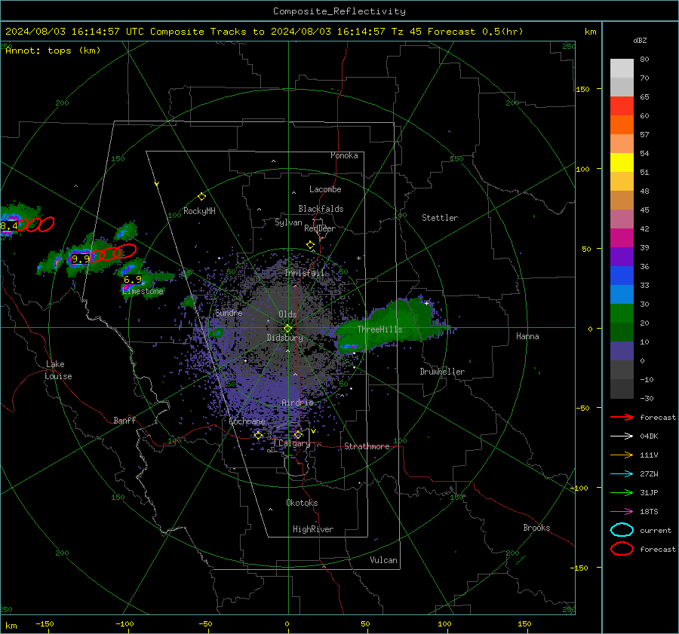The width and height of the screenshot is (679, 634).
Task: Pick the yellow 51–54 dBZ color swatch
Action: point(622,163)
